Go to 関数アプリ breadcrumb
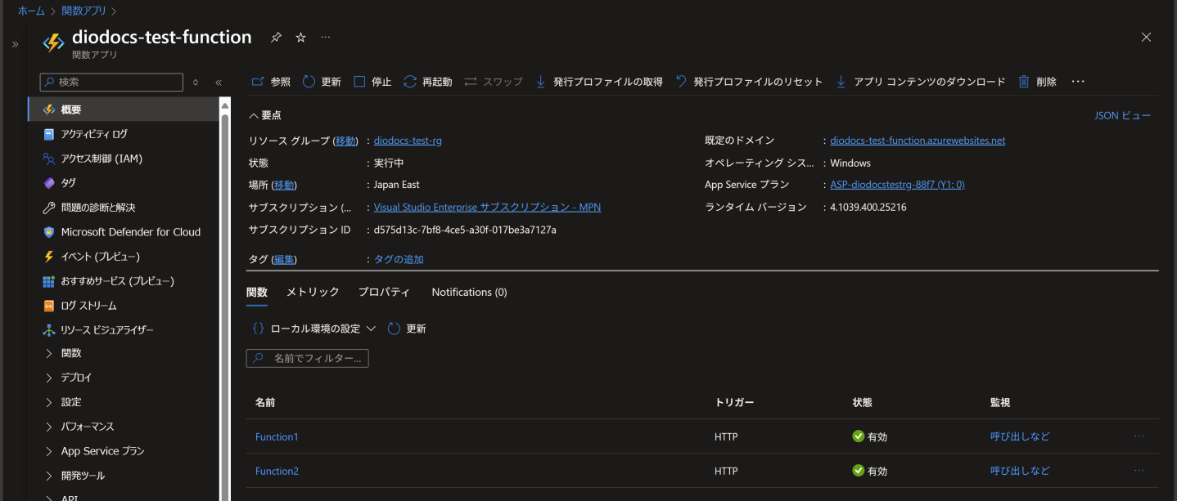 pos(84,11)
